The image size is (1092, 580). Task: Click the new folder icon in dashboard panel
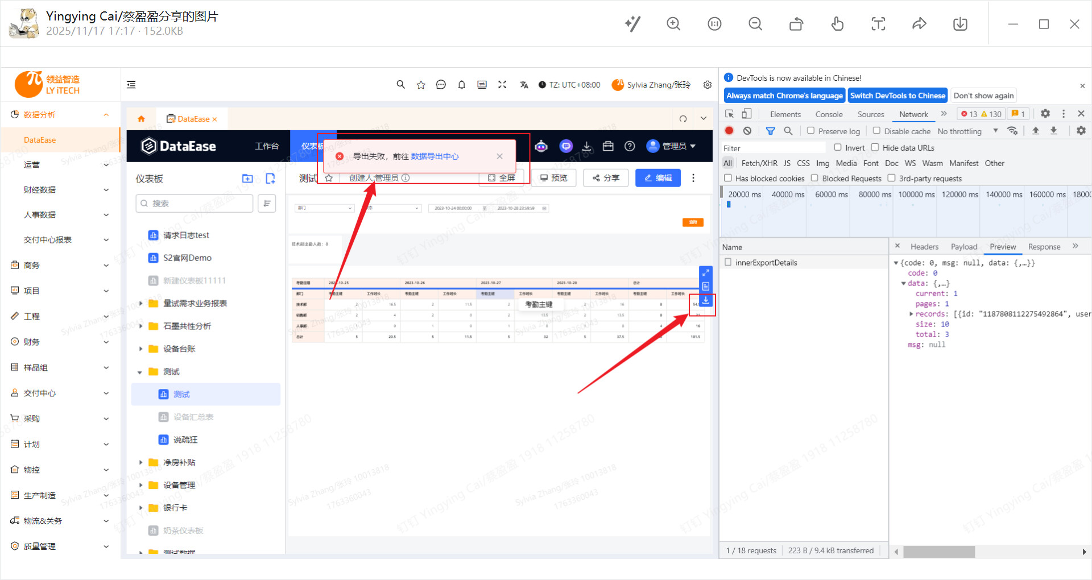pyautogui.click(x=247, y=179)
